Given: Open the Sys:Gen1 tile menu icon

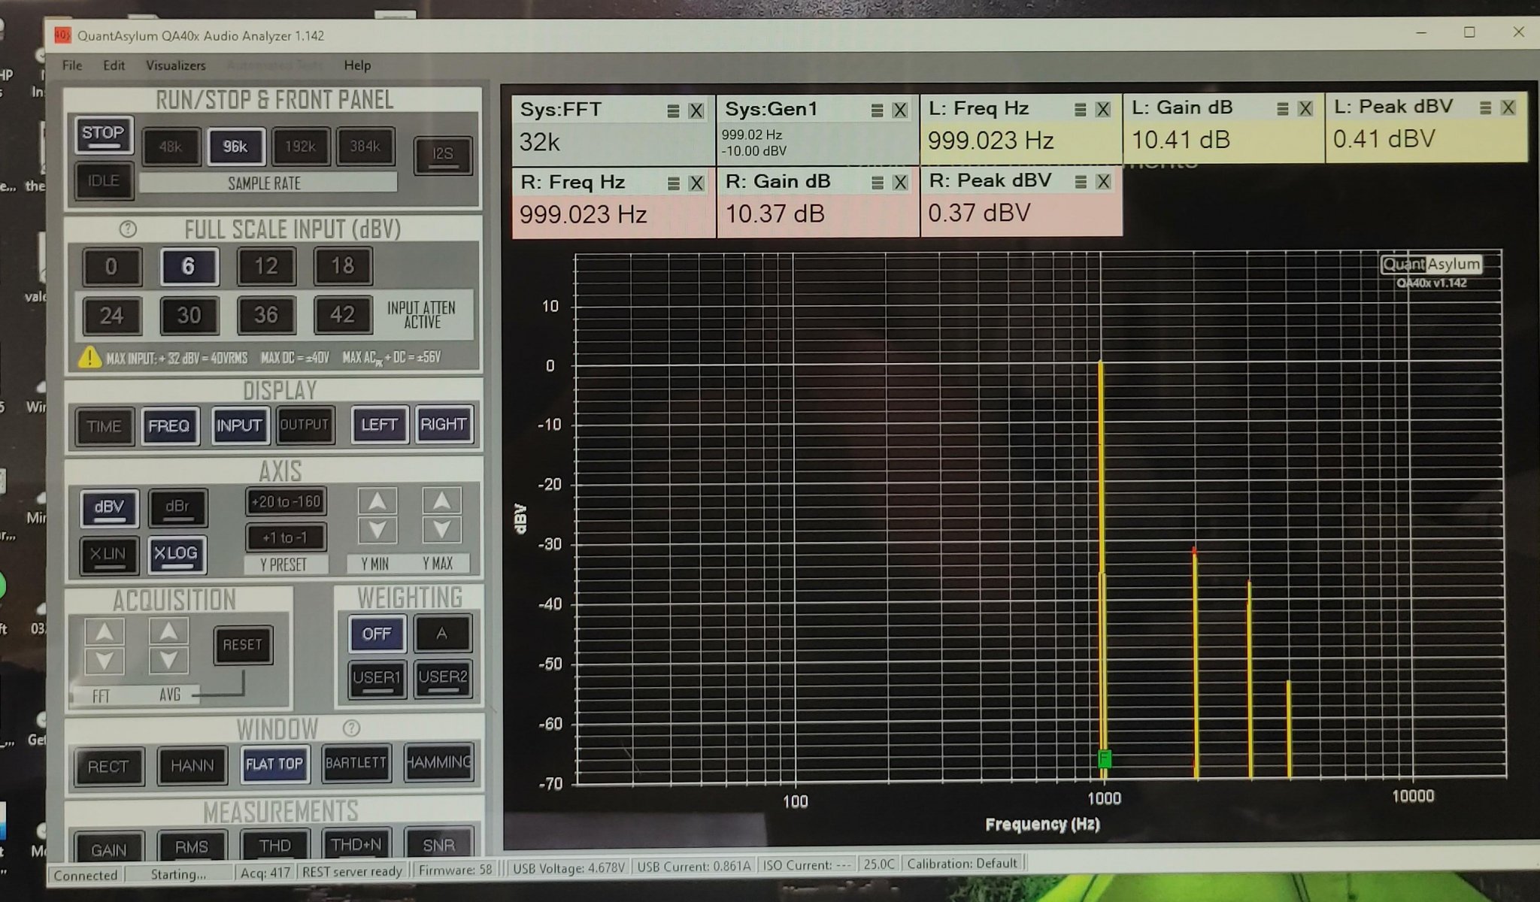Looking at the screenshot, I should 877,110.
